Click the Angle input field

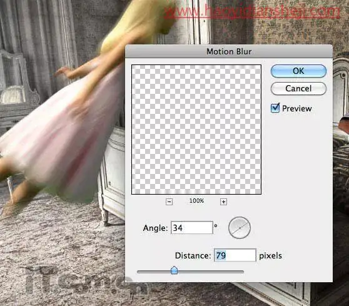pos(192,228)
